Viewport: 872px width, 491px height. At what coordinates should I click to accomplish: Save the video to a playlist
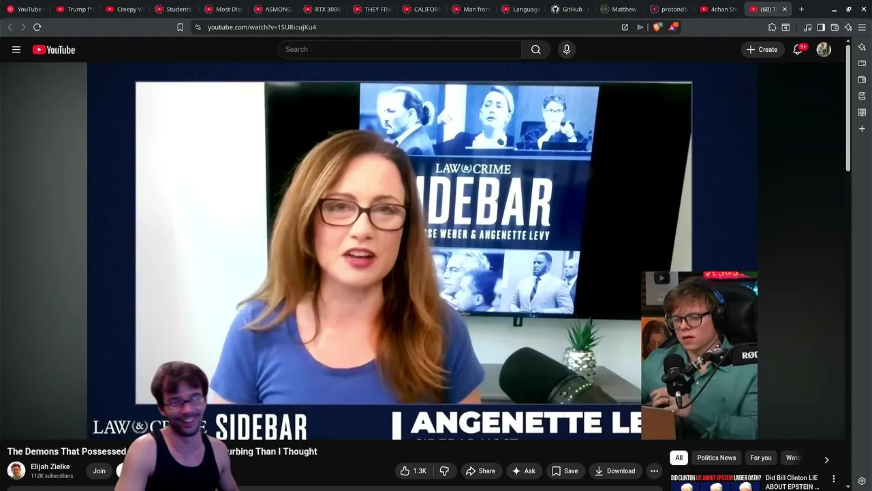tap(565, 471)
